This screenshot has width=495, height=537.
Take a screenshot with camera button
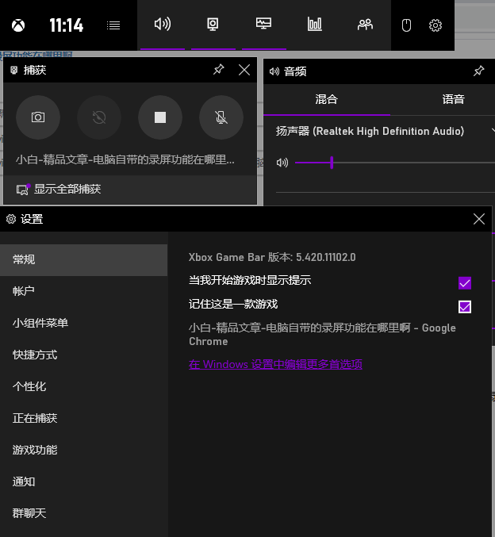click(38, 117)
